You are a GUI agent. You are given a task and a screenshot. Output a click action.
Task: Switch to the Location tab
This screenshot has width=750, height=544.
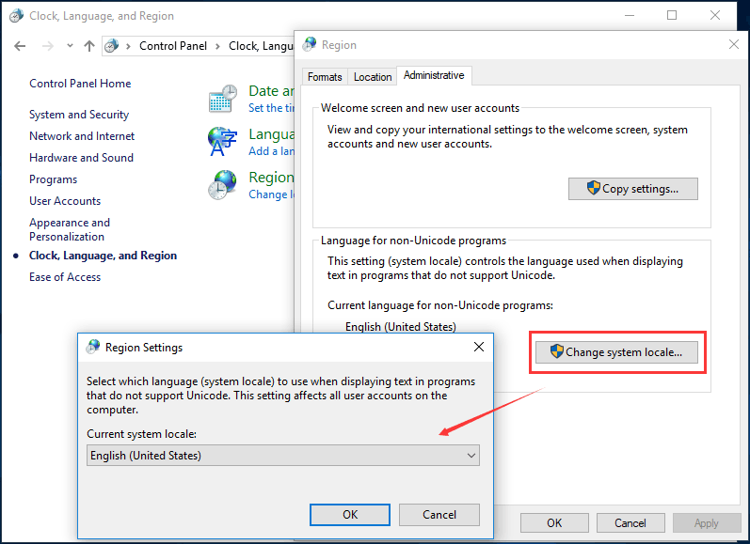coord(373,77)
